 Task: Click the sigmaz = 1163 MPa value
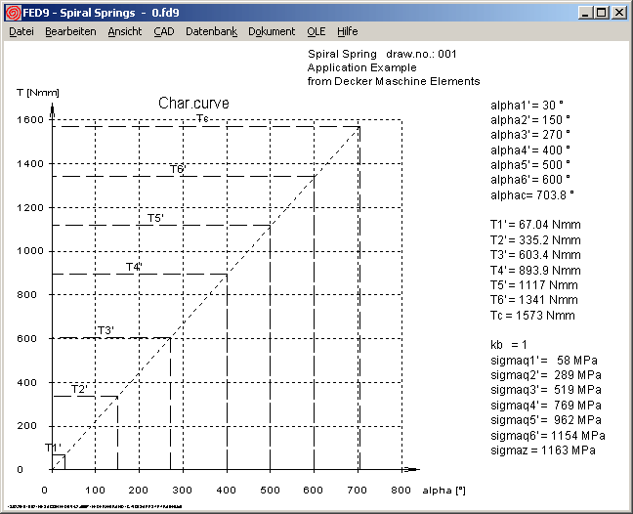(x=542, y=450)
